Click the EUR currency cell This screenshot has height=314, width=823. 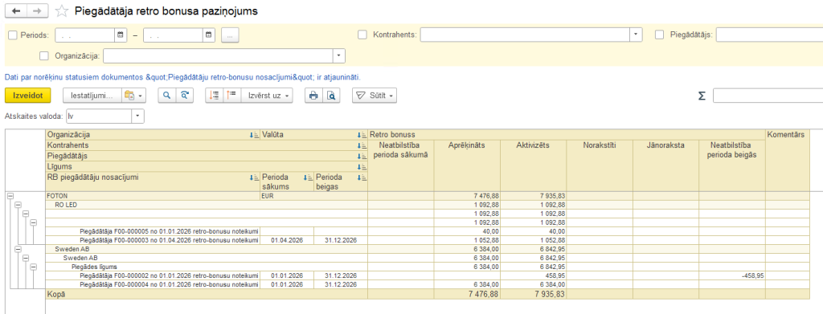(314, 195)
